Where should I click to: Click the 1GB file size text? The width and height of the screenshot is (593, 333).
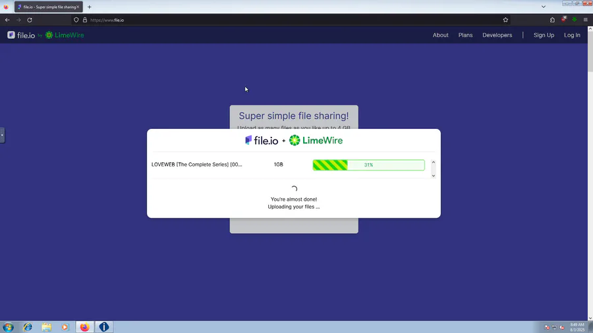tap(278, 165)
